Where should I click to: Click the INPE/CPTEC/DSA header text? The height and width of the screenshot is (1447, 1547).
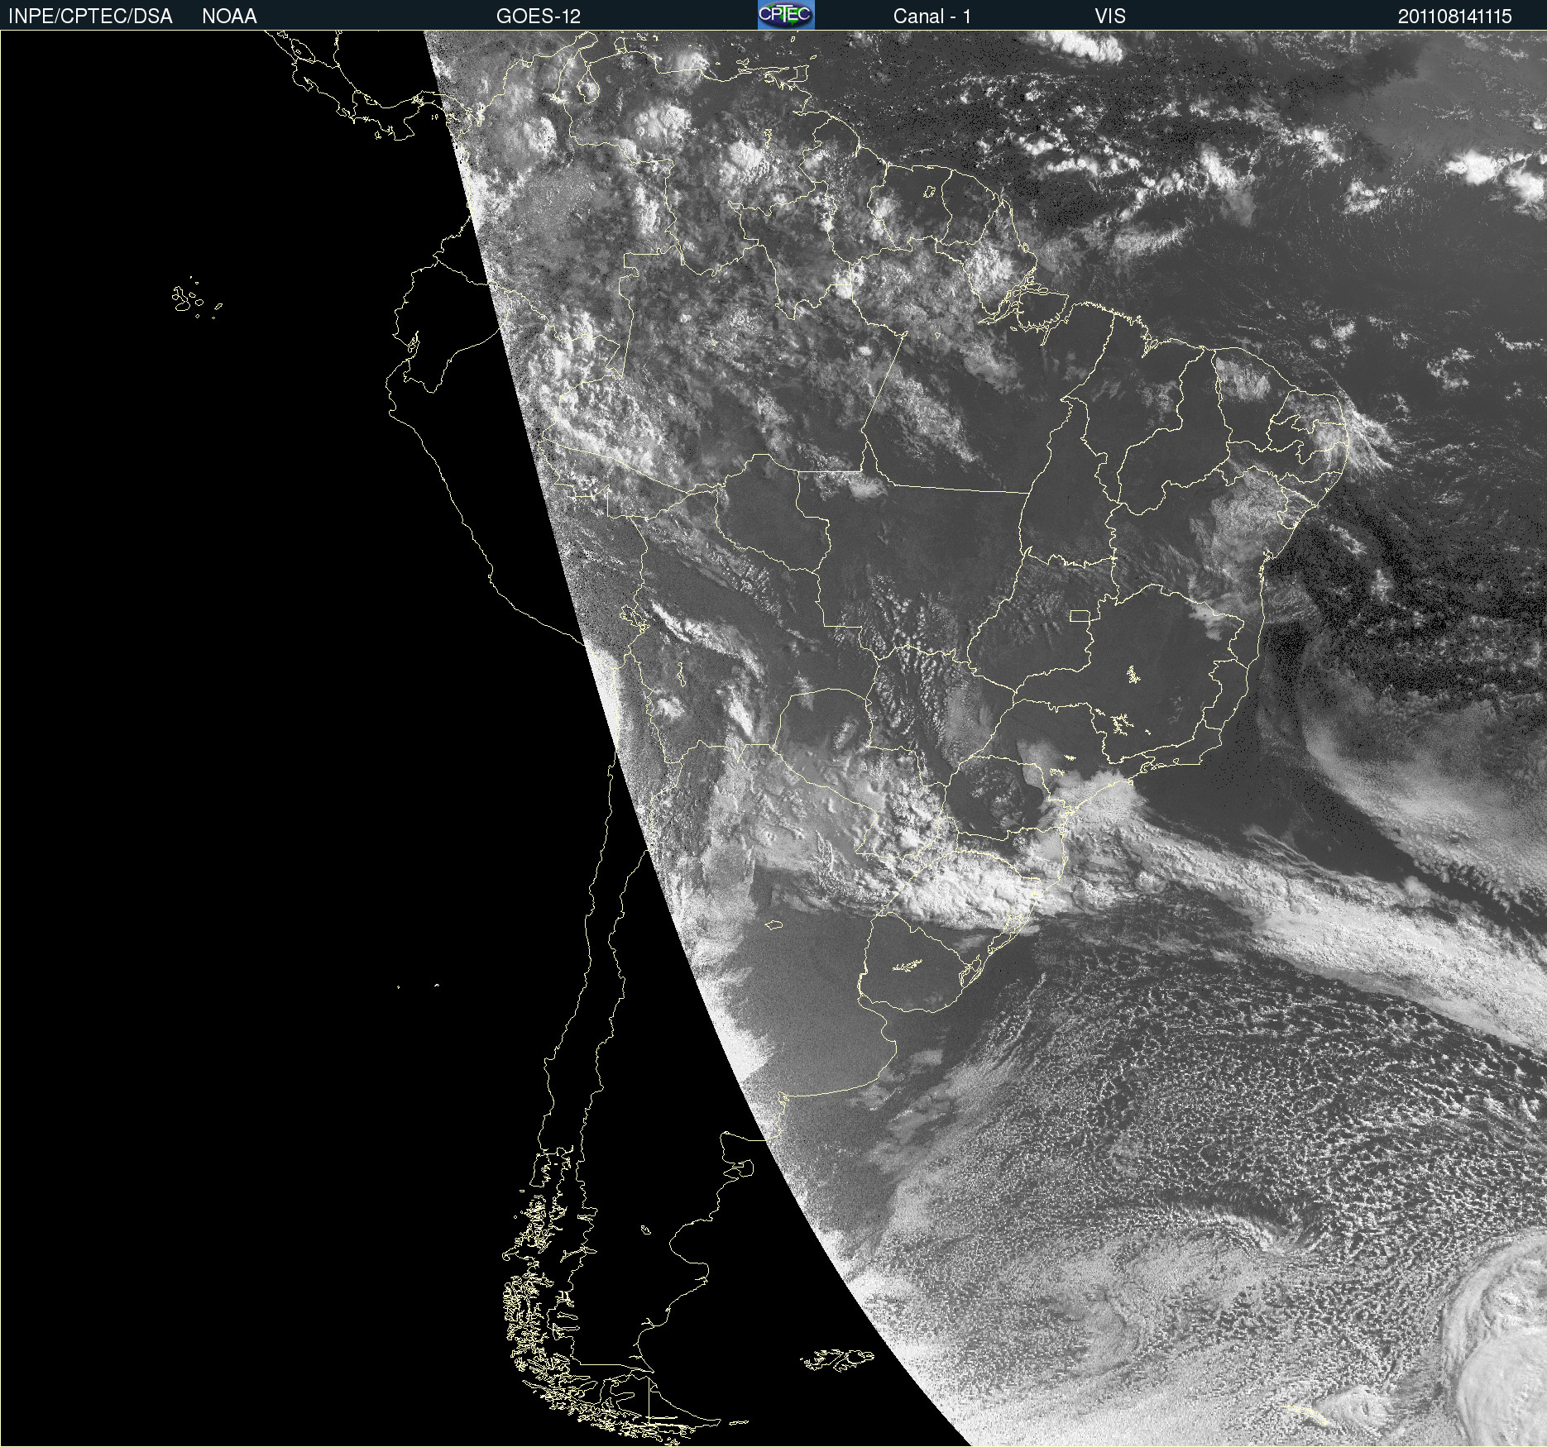(90, 17)
